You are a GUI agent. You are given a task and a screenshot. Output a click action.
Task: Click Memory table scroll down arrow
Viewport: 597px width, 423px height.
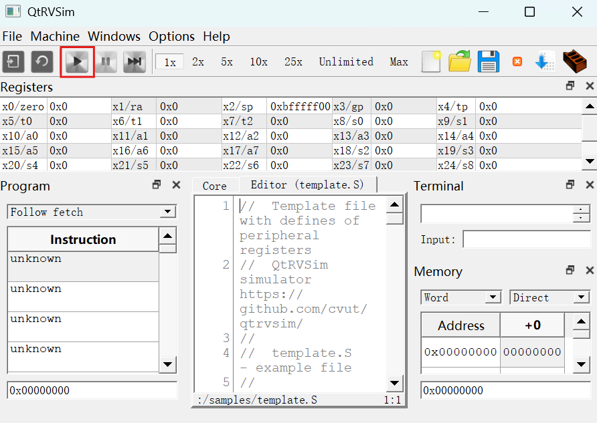[581, 364]
